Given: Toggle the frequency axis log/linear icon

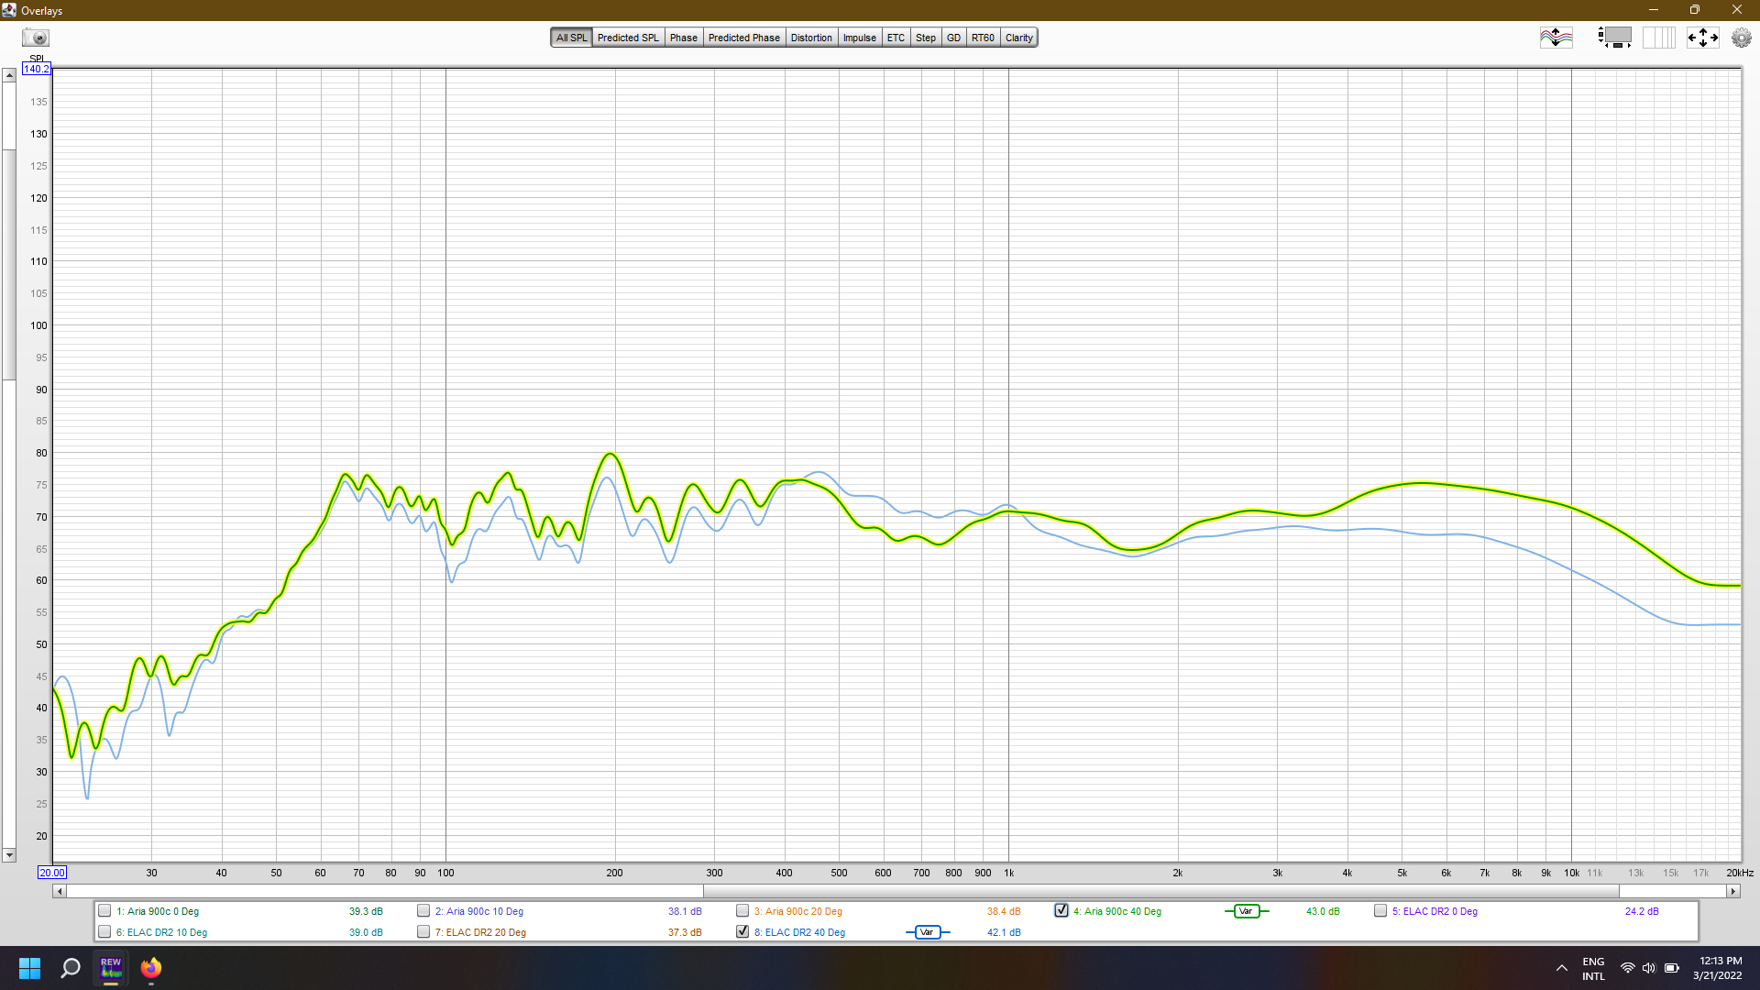Looking at the screenshot, I should click(1658, 38).
